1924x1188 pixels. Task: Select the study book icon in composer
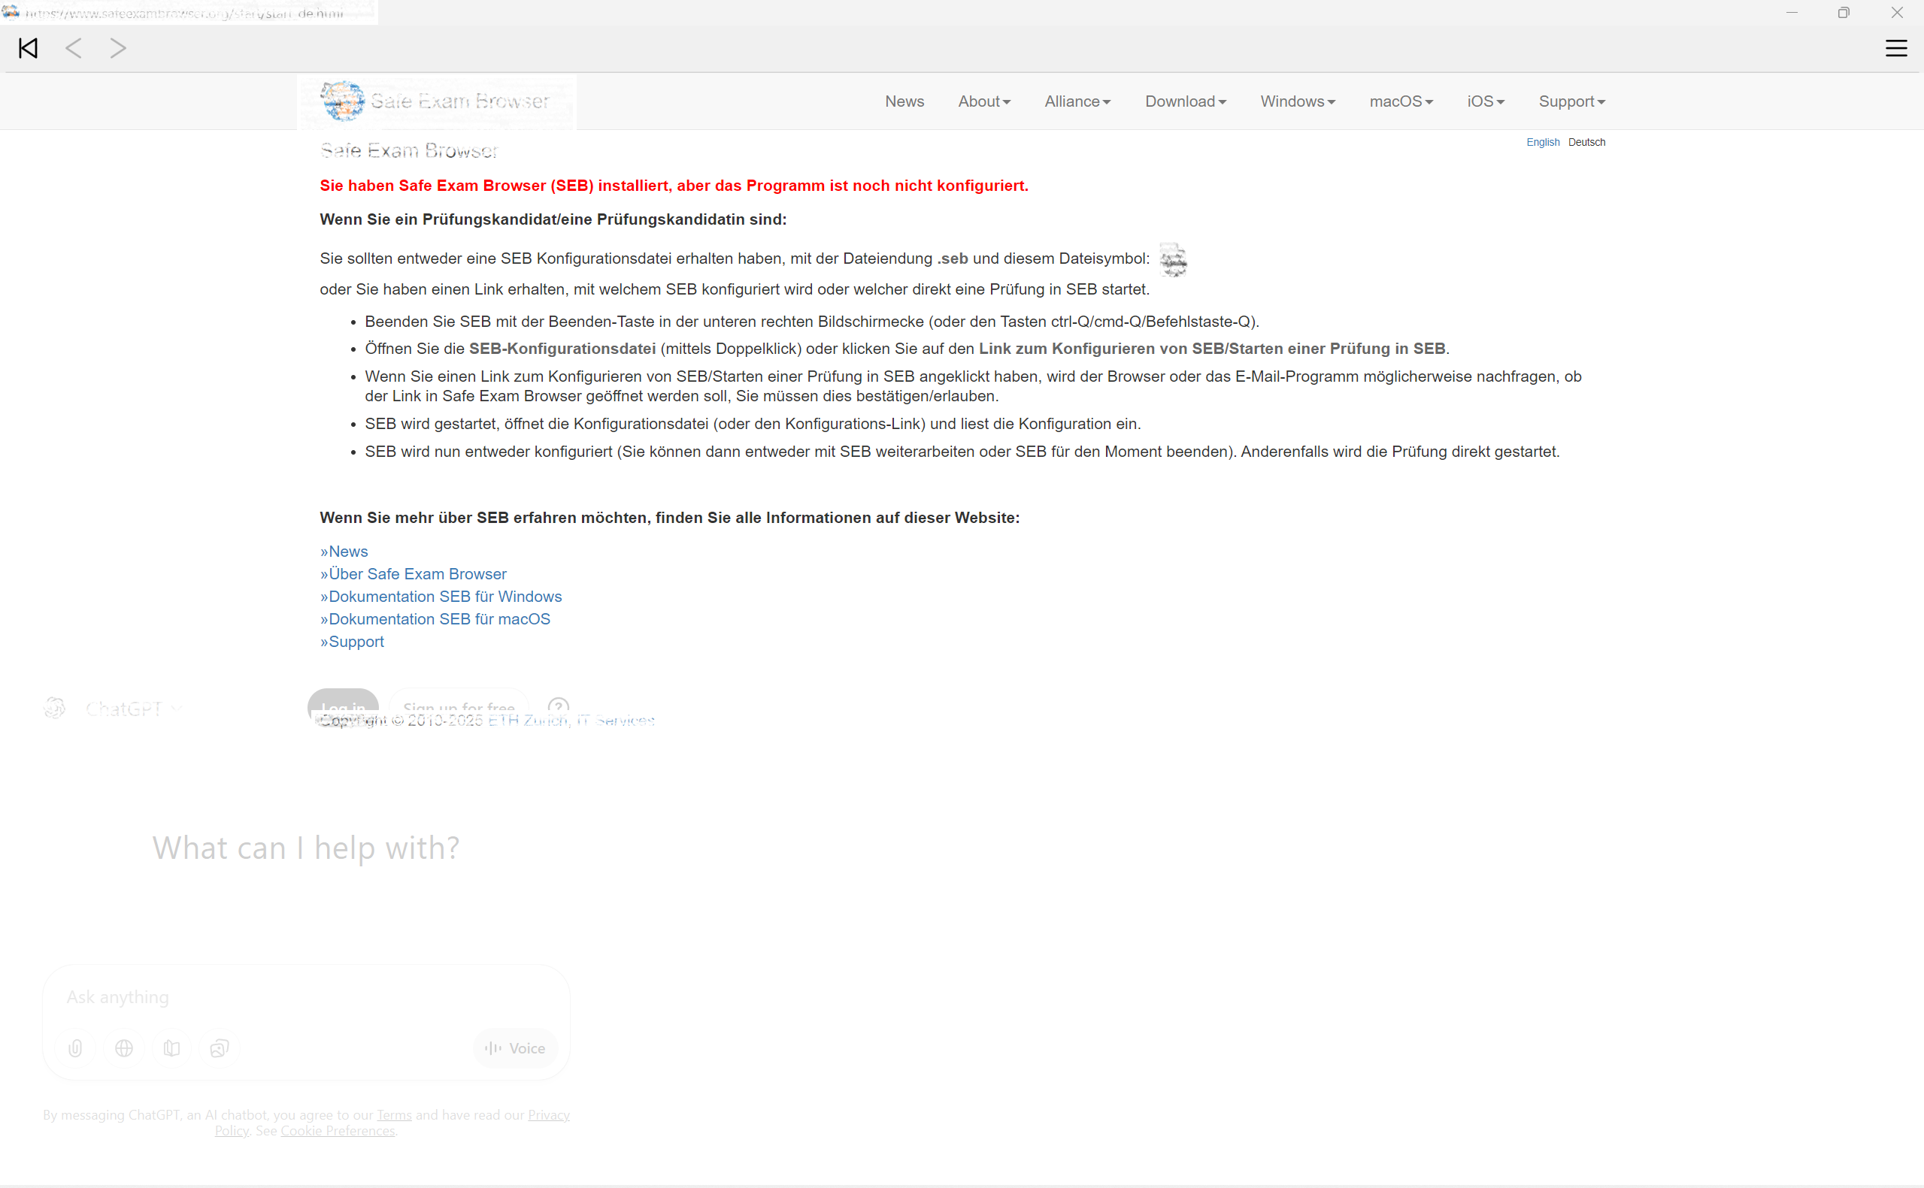[x=171, y=1047]
